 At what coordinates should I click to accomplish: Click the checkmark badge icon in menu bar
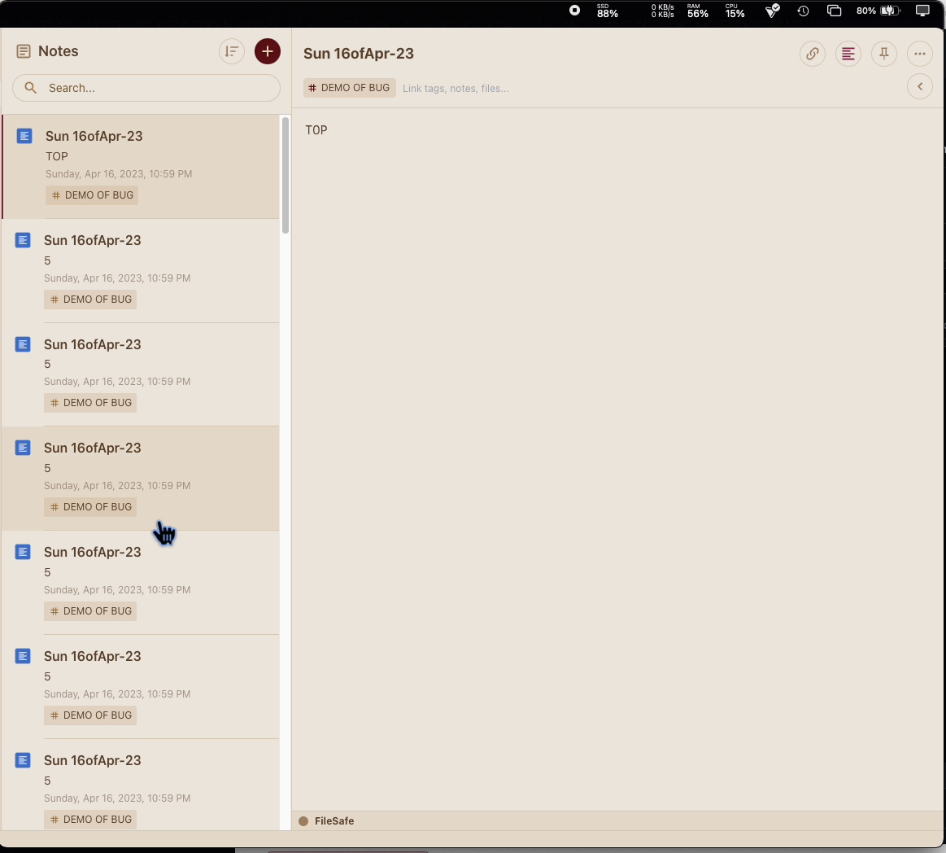click(772, 11)
